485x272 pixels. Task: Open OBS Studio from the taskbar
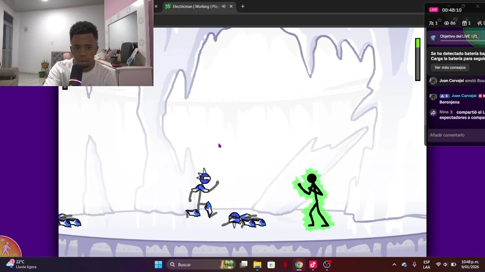[327, 264]
